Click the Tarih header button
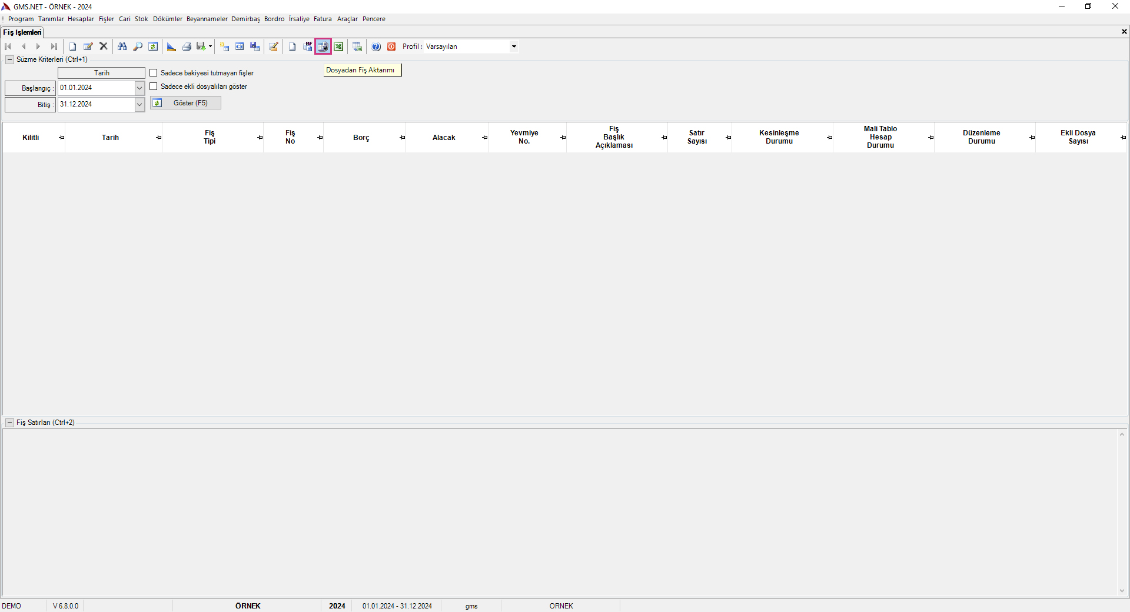 tap(101, 73)
